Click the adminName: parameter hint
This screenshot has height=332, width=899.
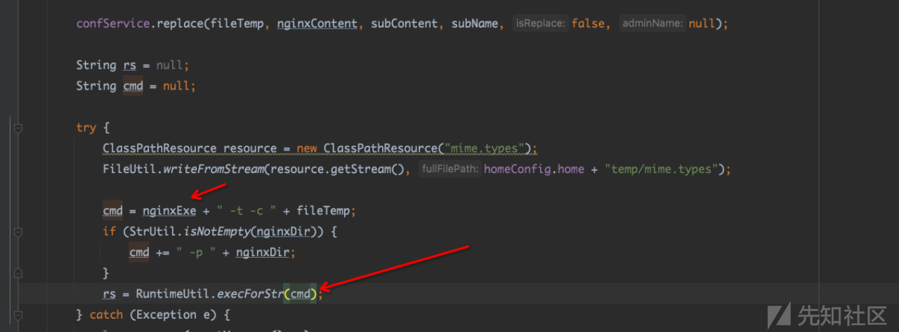(x=652, y=23)
